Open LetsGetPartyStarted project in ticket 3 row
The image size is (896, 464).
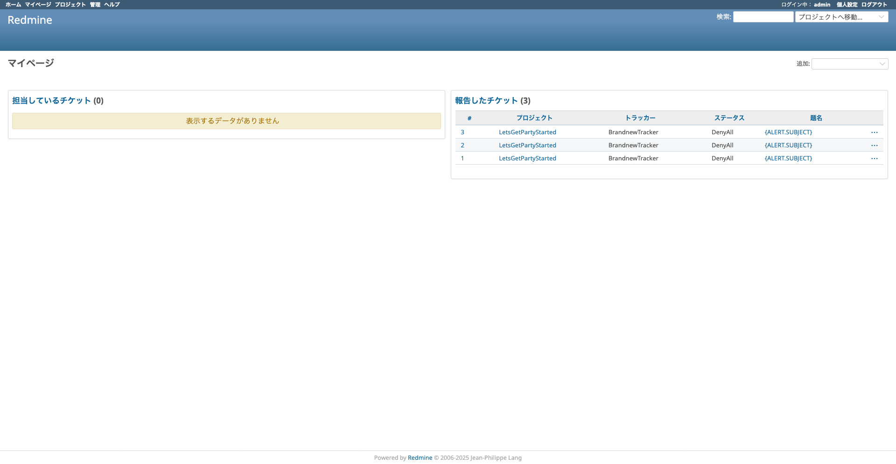click(x=527, y=132)
